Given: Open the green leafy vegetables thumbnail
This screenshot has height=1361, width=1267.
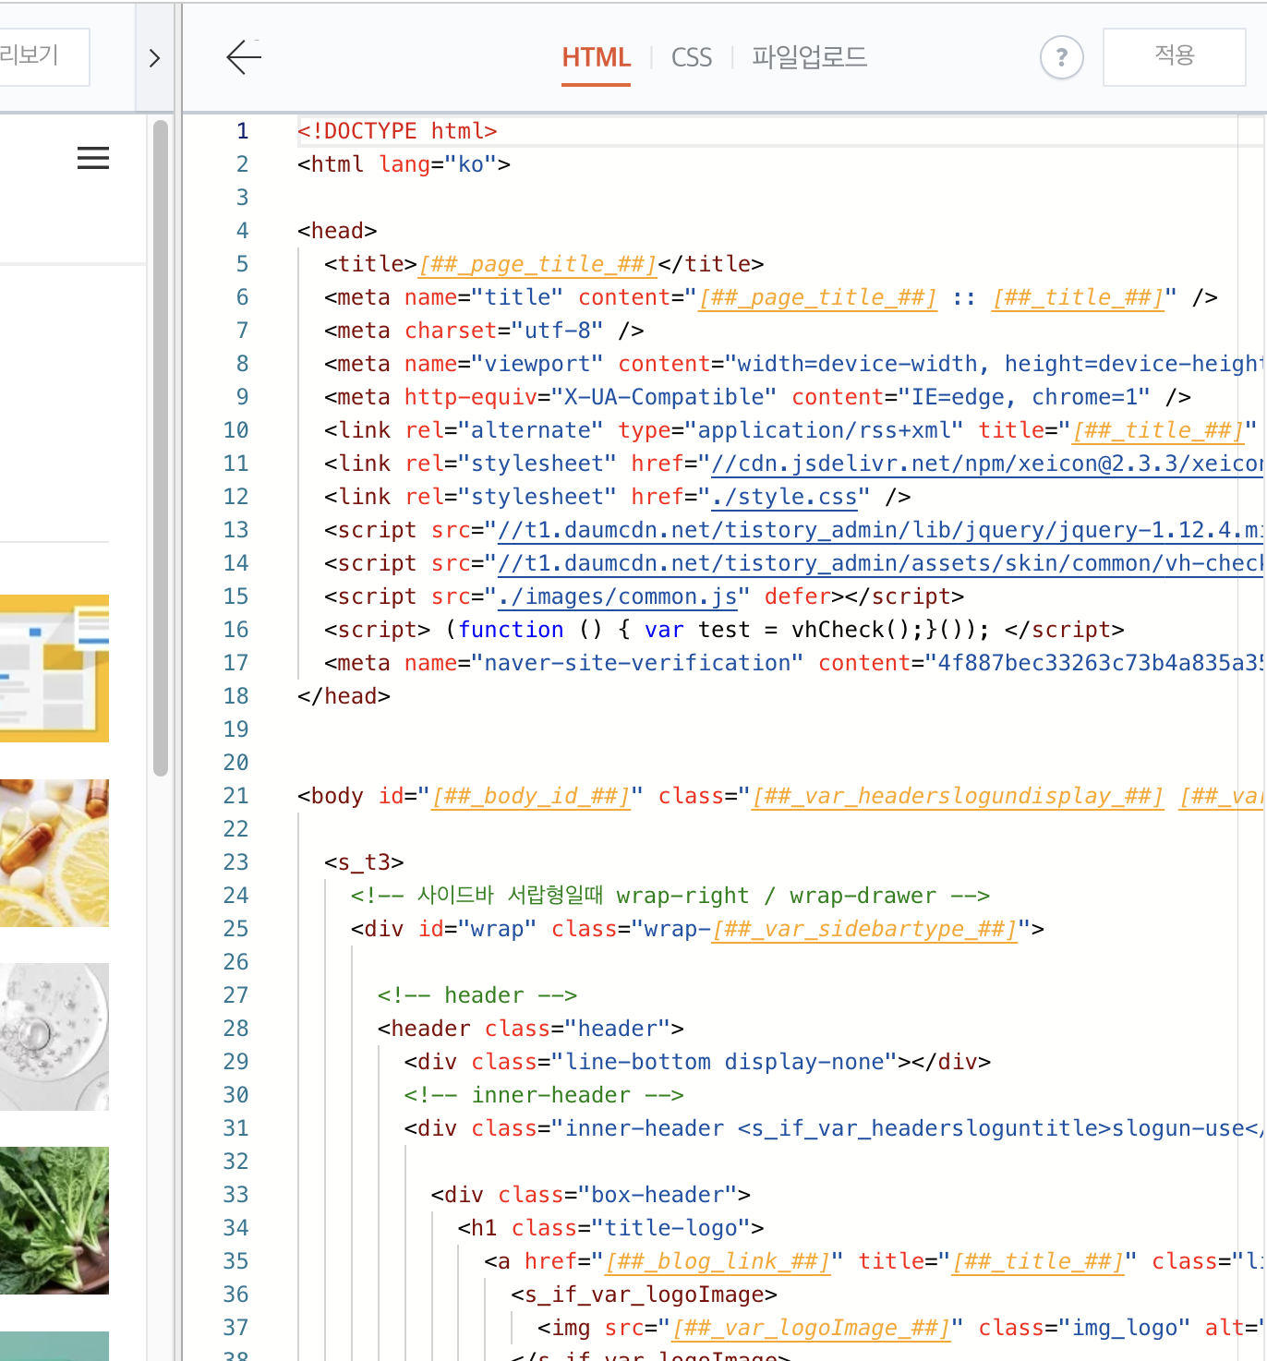Looking at the screenshot, I should coord(54,1221).
